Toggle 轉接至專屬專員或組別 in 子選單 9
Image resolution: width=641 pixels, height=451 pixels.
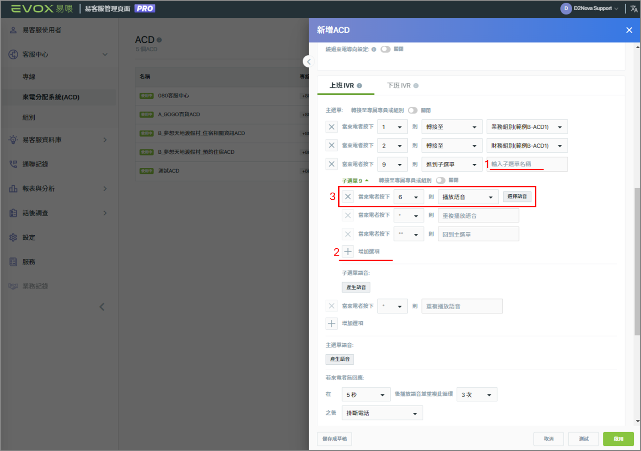441,180
